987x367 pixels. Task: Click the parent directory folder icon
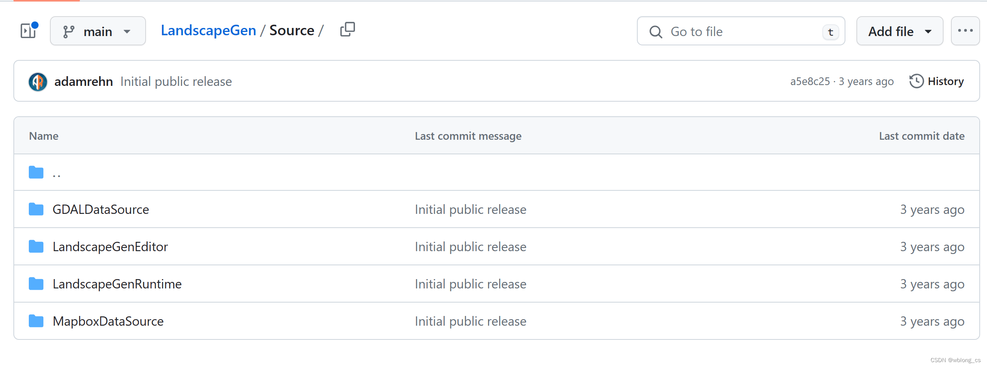pos(36,173)
